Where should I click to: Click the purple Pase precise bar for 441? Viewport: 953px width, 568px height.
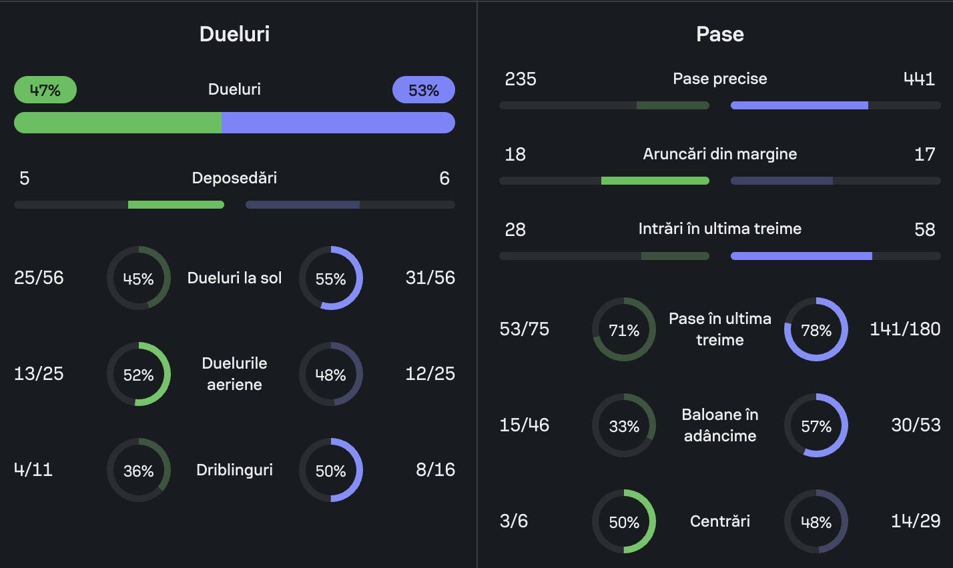(x=800, y=105)
